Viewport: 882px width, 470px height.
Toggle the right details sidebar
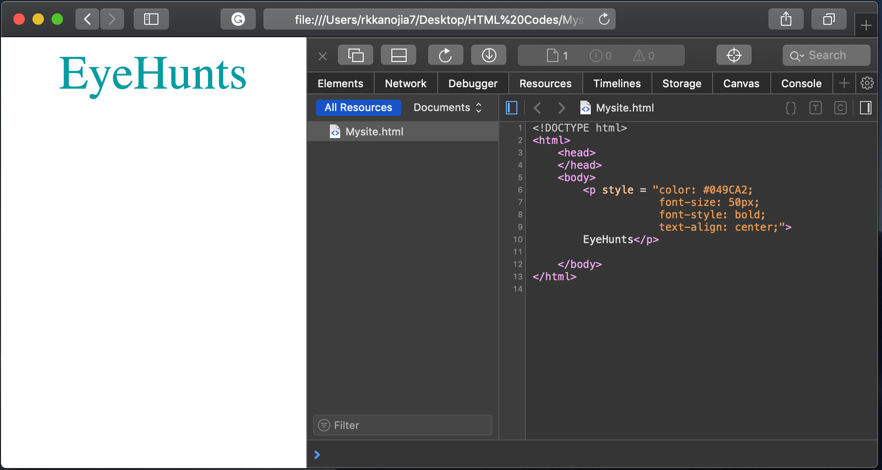865,108
